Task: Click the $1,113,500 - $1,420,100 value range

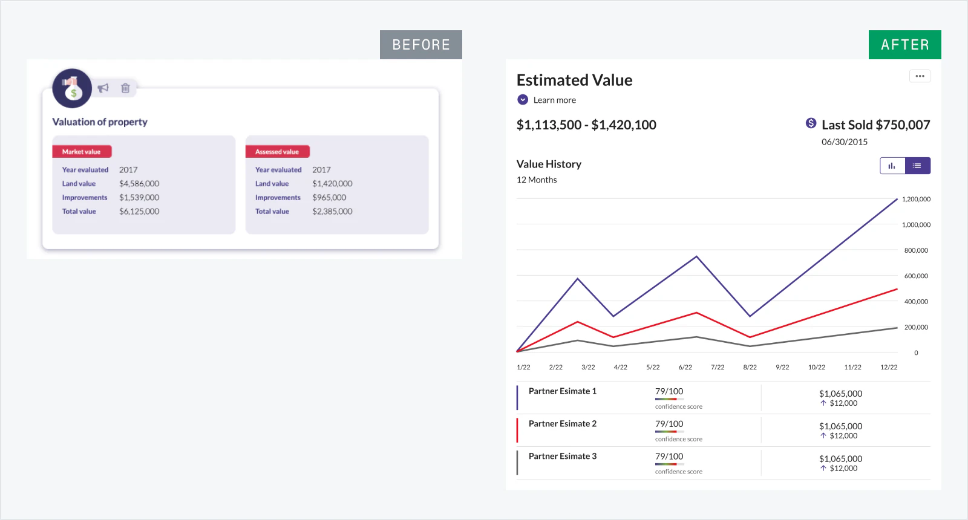Action: tap(586, 125)
